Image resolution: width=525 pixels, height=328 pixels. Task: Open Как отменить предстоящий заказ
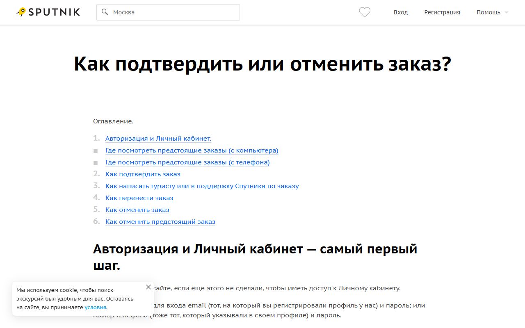click(x=160, y=222)
